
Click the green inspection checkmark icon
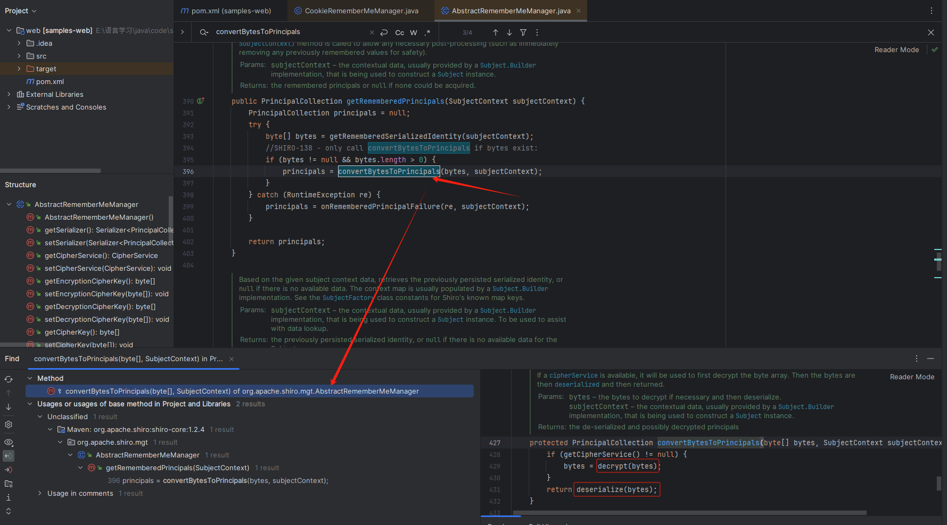(x=935, y=49)
